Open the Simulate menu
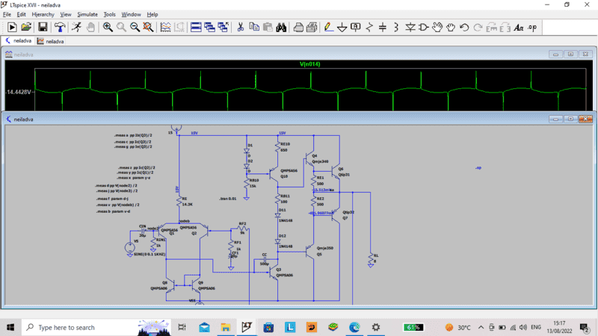The width and height of the screenshot is (598, 336). [87, 14]
